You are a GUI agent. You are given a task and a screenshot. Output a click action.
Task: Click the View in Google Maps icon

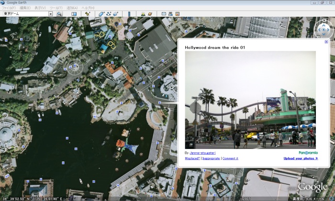point(178,14)
